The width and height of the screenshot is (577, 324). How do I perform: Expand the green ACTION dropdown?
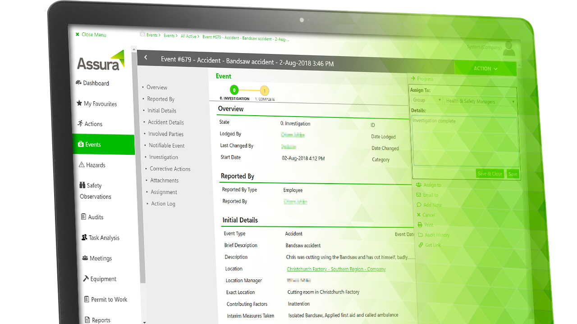point(485,69)
